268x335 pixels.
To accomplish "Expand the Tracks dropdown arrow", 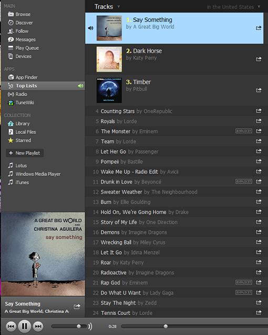I will coord(118,7).
